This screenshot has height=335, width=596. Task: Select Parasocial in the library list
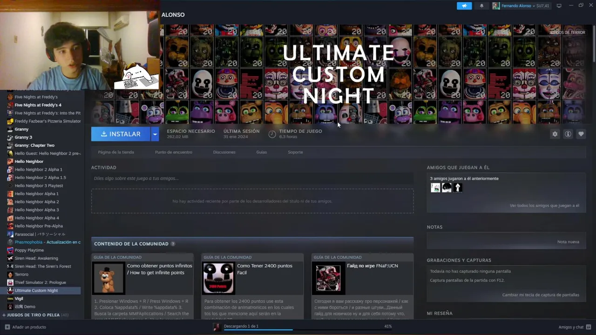point(40,234)
